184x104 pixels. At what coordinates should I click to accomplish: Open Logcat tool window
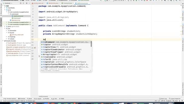pyautogui.click(x=38, y=99)
